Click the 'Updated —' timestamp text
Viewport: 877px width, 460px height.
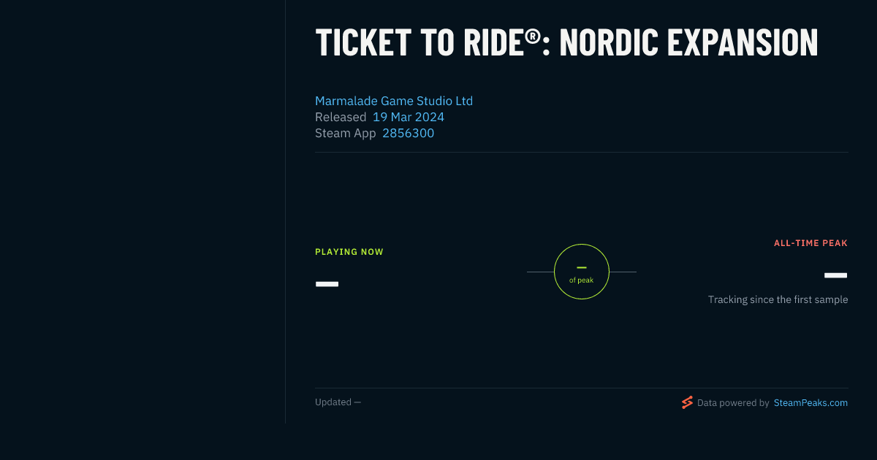pos(338,402)
